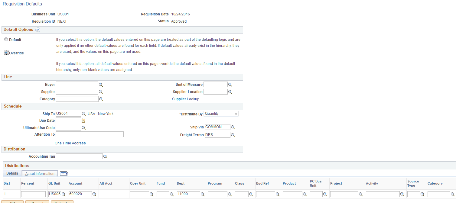Select the Default radio button
Image resolution: width=456 pixels, height=203 pixels.
pyautogui.click(x=6, y=39)
